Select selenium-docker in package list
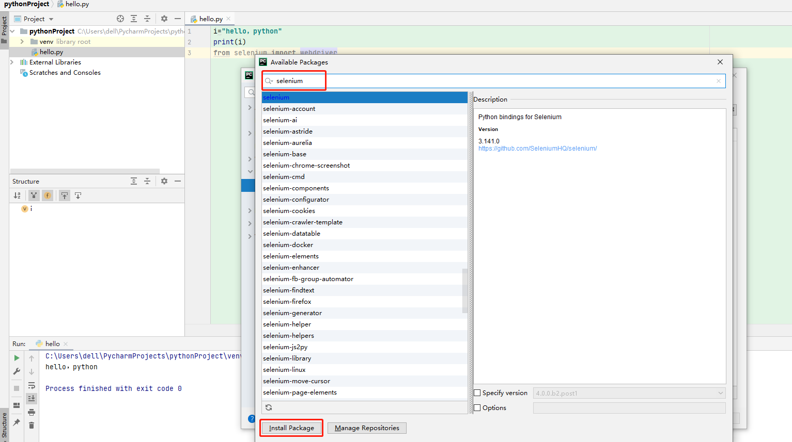Image resolution: width=792 pixels, height=442 pixels. 364,245
